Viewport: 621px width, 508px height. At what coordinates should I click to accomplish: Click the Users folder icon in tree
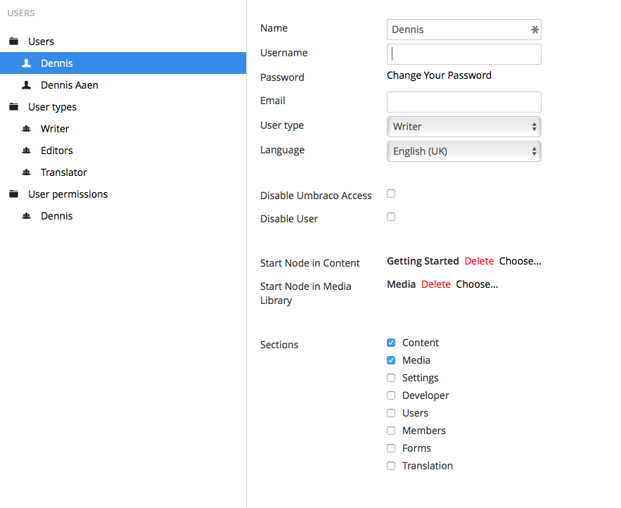[13, 42]
